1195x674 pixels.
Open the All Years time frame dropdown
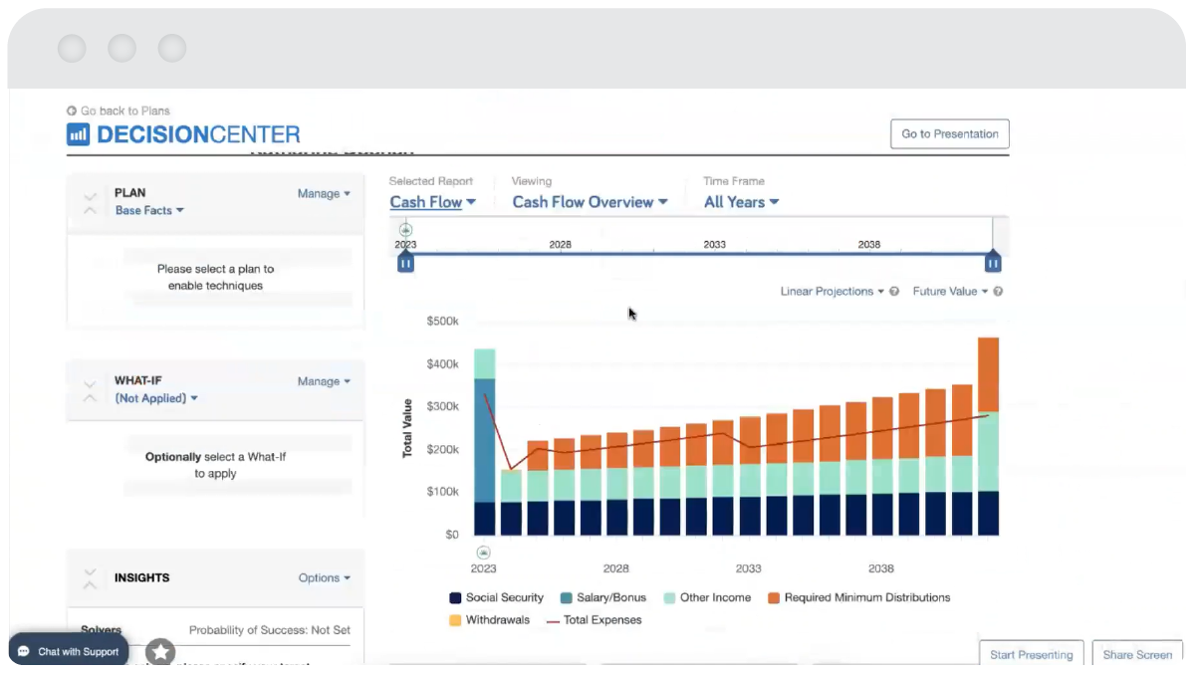click(741, 202)
